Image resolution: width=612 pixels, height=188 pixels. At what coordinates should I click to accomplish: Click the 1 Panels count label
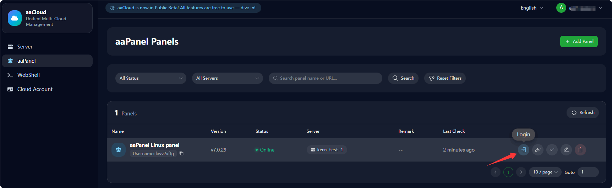[126, 113]
